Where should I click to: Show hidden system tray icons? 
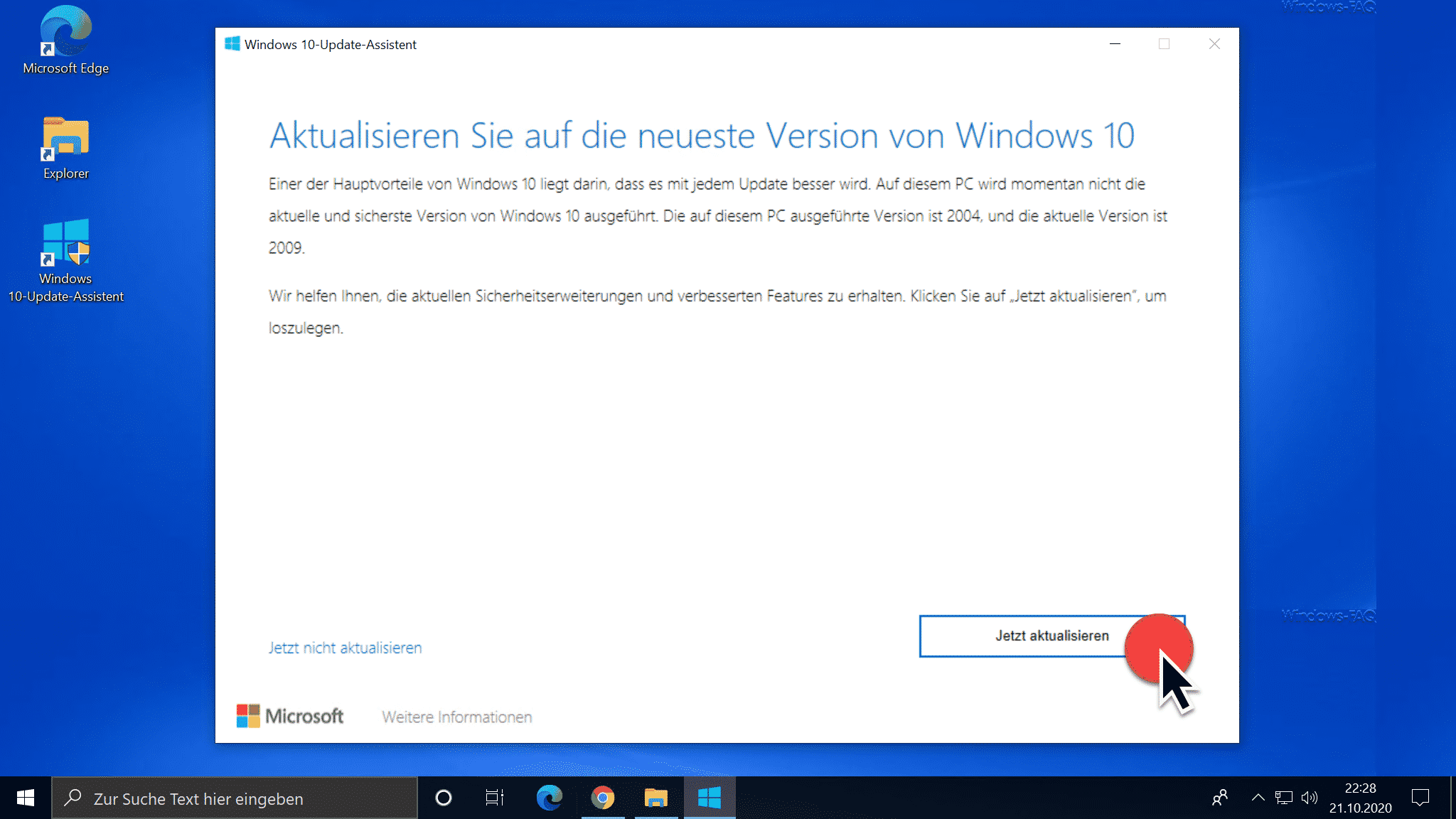1258,798
